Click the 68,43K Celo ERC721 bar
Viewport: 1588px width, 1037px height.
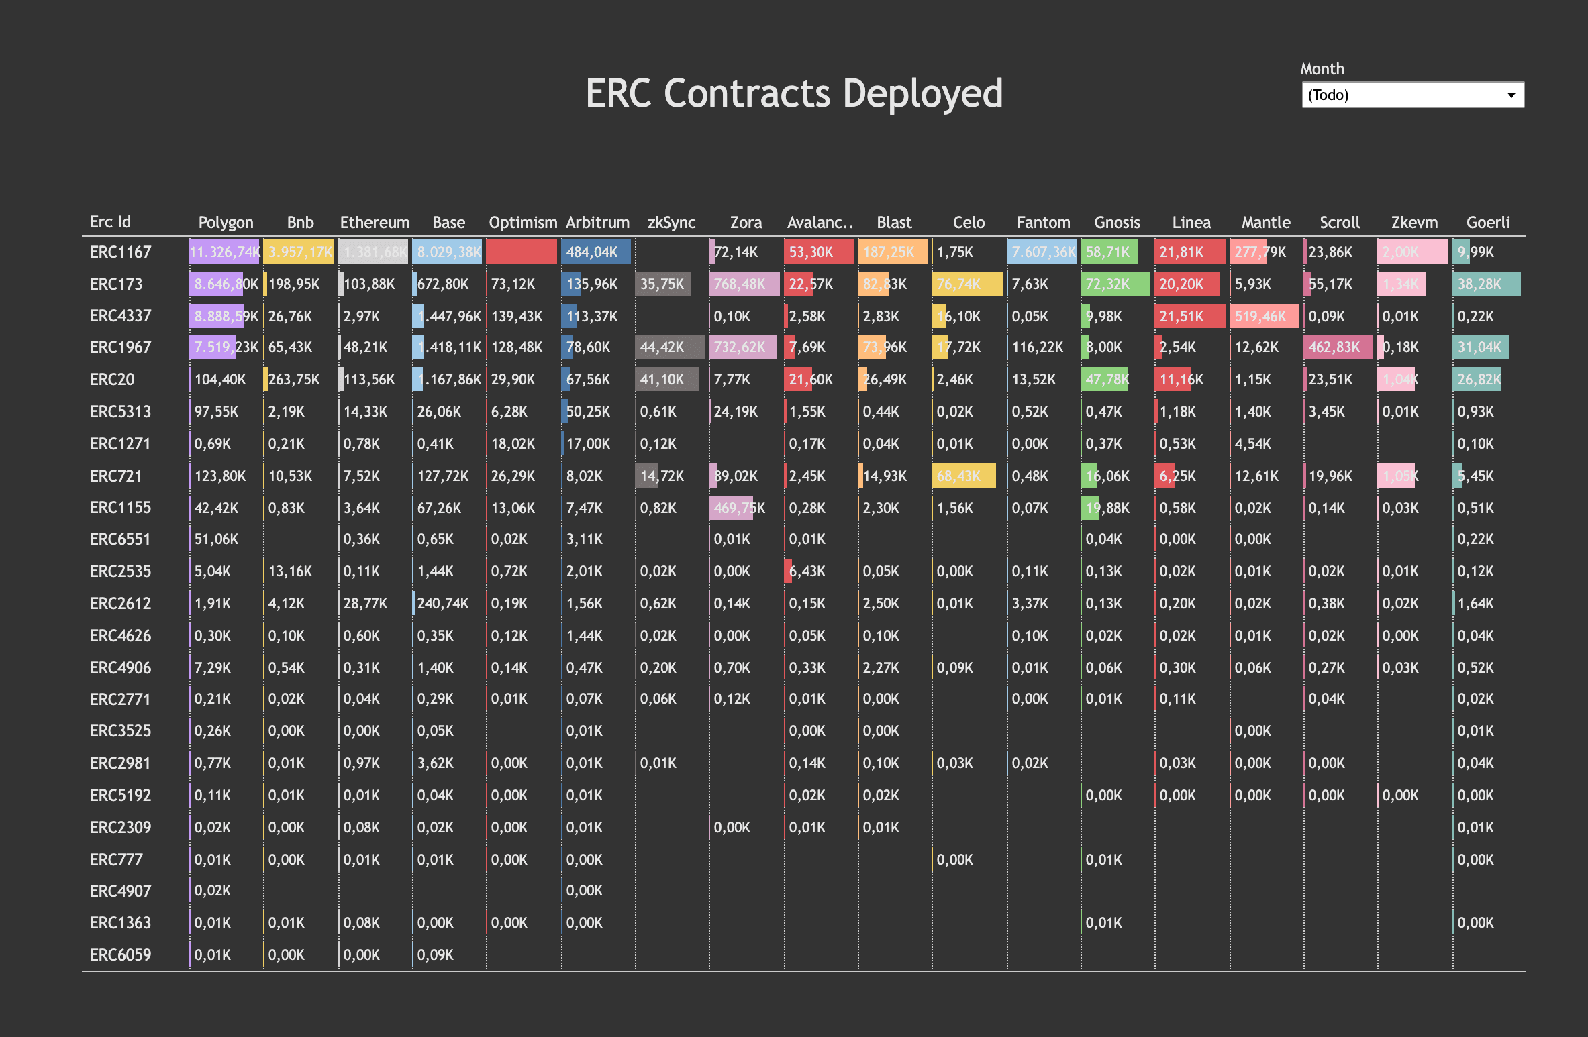click(x=964, y=476)
